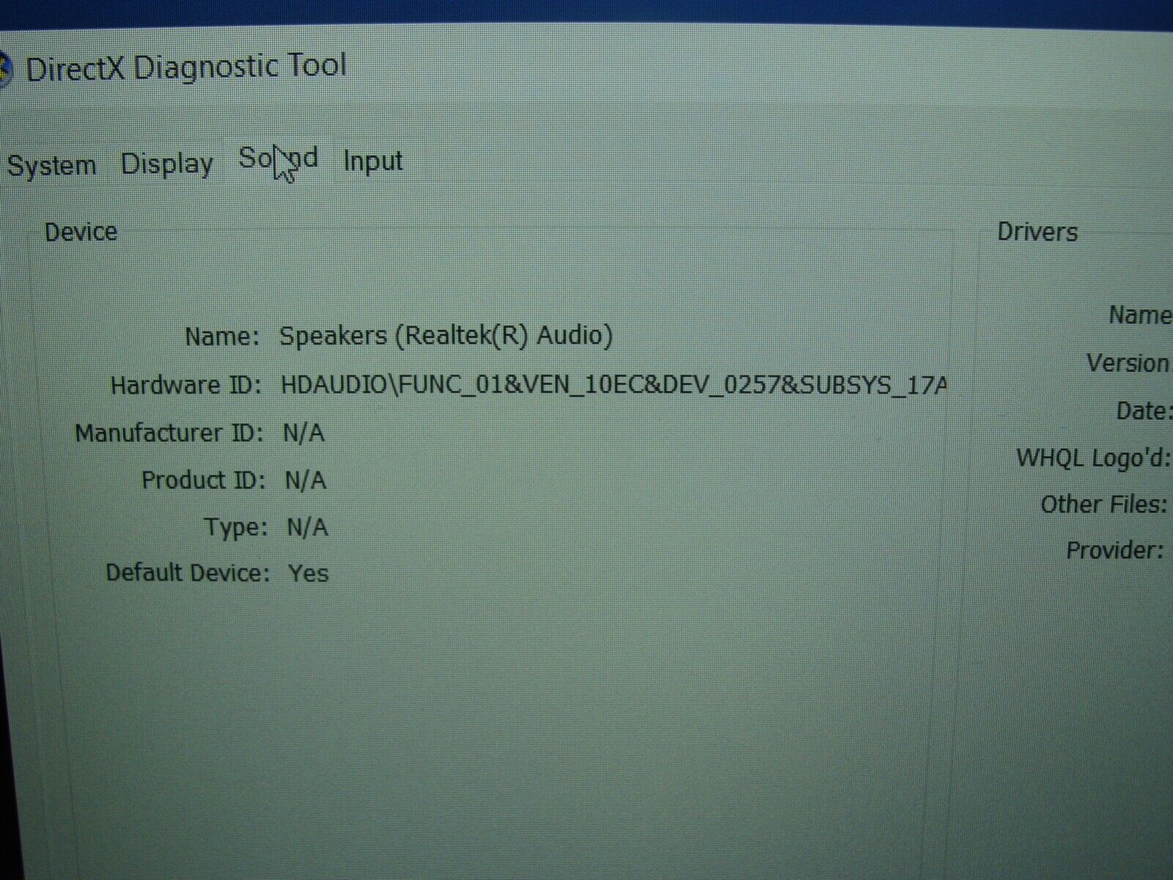1173x880 pixels.
Task: Click the DirectX Diagnostic Tool title icon
Action: point(6,70)
